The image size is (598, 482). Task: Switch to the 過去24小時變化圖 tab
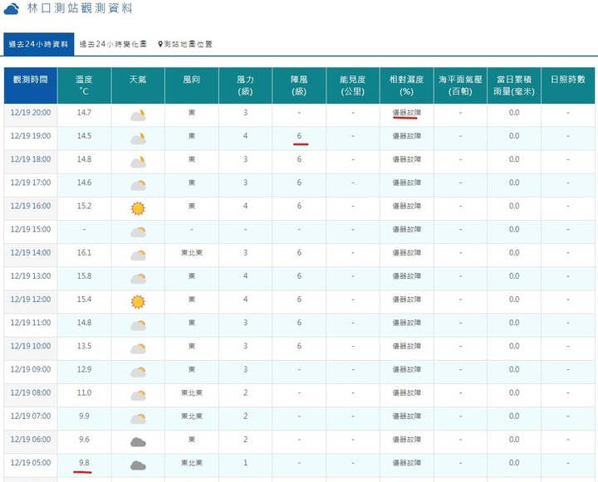pos(113,44)
